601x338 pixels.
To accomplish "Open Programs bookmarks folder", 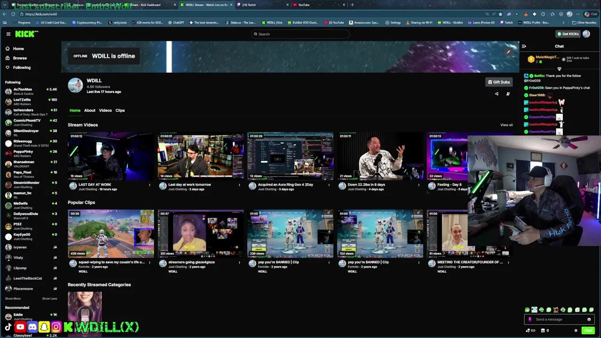I will tap(22, 23).
